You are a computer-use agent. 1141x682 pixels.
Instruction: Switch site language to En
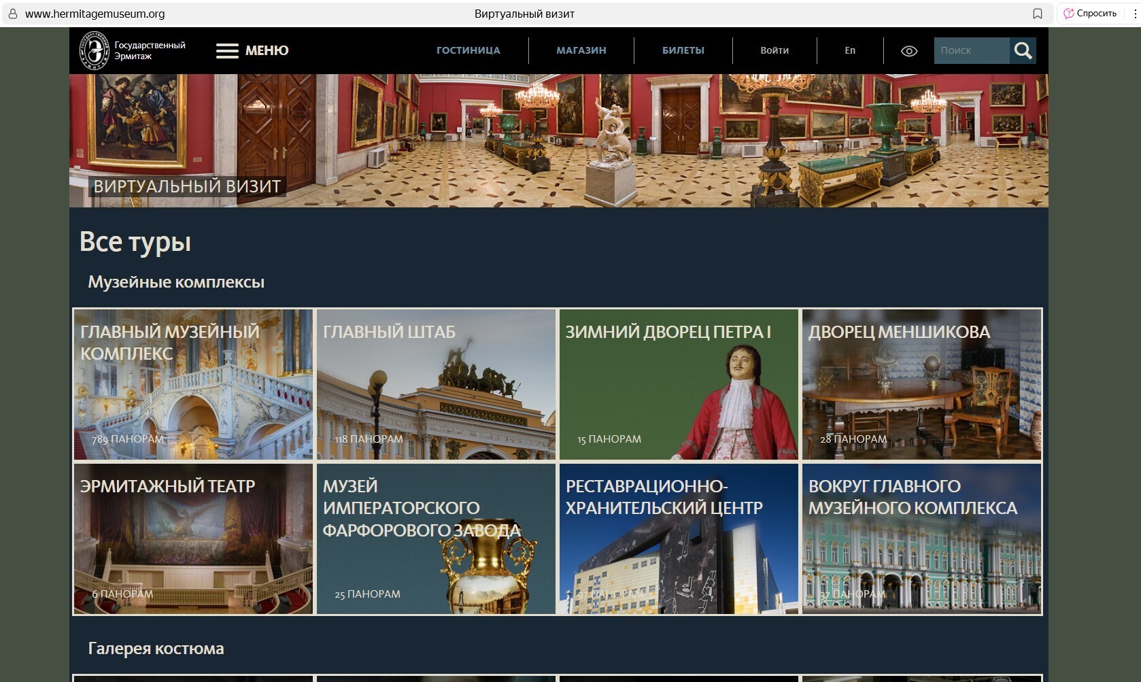850,50
